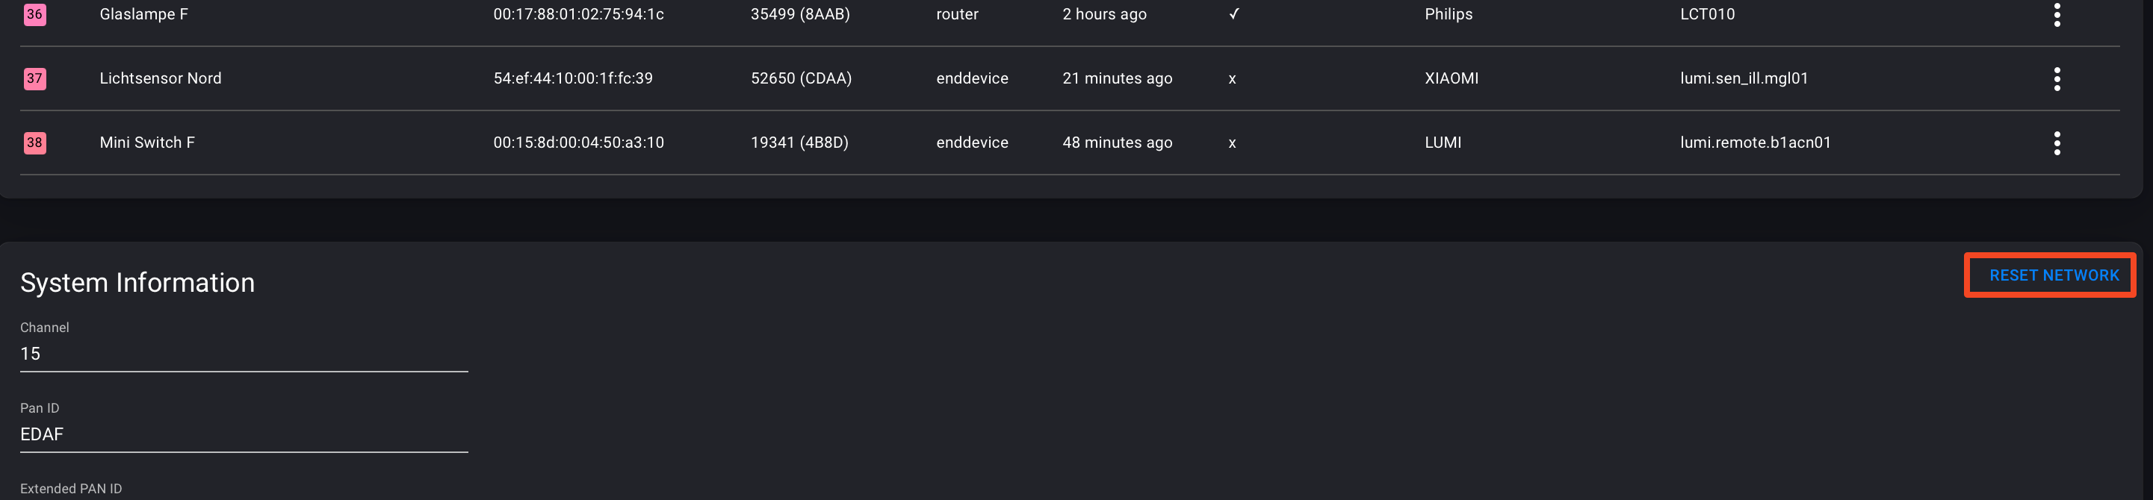The image size is (2153, 500).
Task: Click the pink number 38 badge
Action: point(34,143)
